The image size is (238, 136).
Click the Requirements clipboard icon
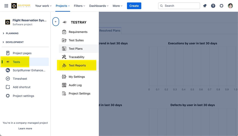coord(64,32)
